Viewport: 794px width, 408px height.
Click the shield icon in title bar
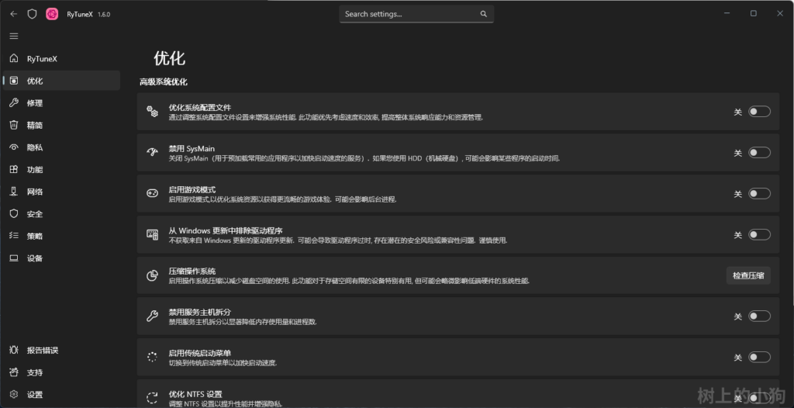(32, 14)
